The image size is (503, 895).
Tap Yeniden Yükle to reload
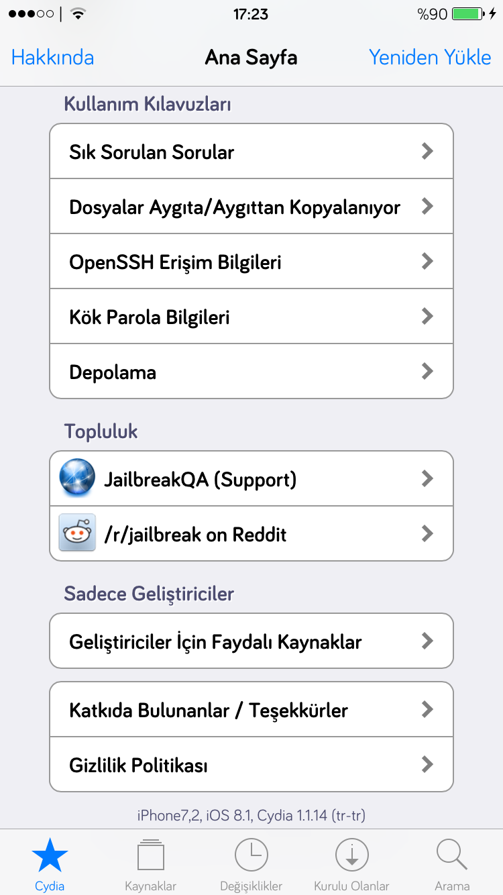tap(430, 58)
